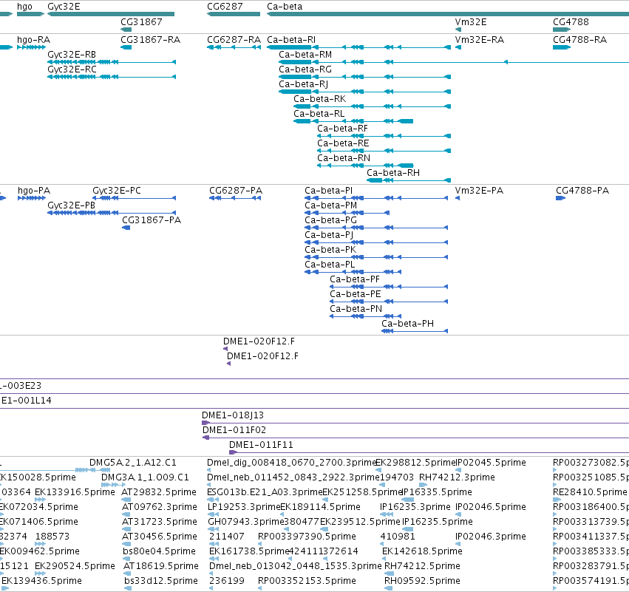Select the DMG3A1_1.009.C1 EST label
This screenshot has height=592, width=629.
click(x=145, y=477)
